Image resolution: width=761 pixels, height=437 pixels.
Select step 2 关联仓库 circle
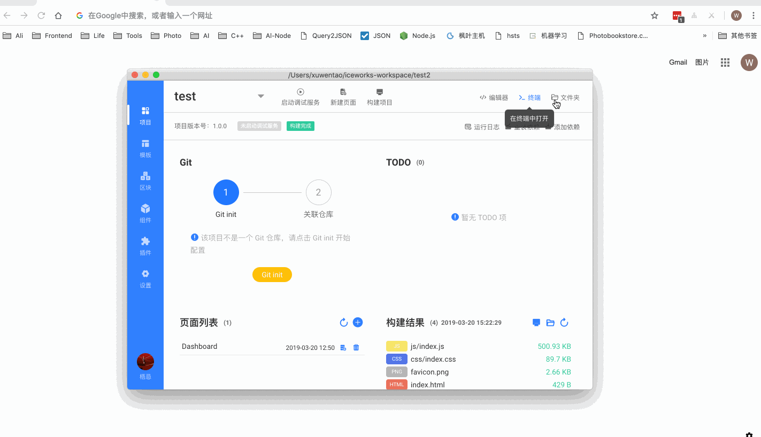click(x=319, y=192)
